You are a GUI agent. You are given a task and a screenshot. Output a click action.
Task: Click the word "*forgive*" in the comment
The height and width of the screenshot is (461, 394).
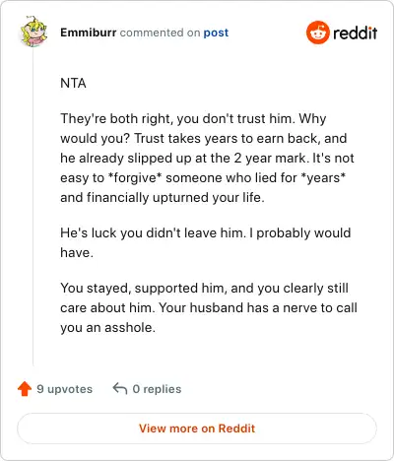[x=135, y=178]
